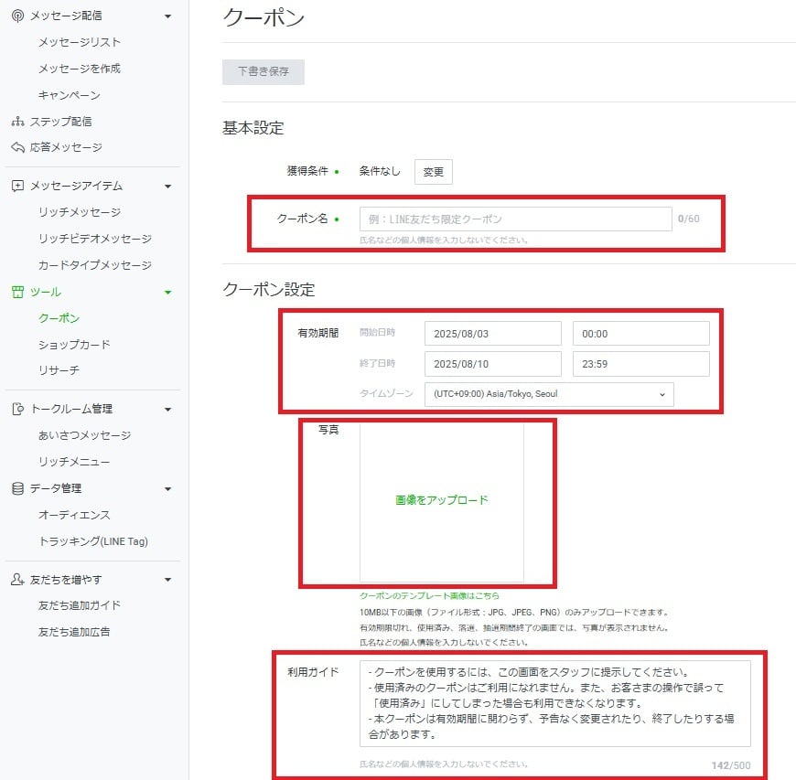Click the 開始日時 time field 00:00
The height and width of the screenshot is (780, 796).
(641, 334)
